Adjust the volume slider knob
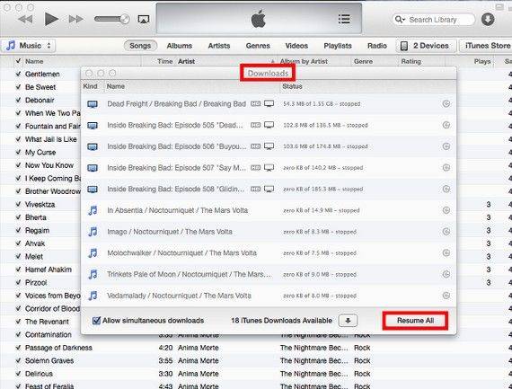 [125, 19]
